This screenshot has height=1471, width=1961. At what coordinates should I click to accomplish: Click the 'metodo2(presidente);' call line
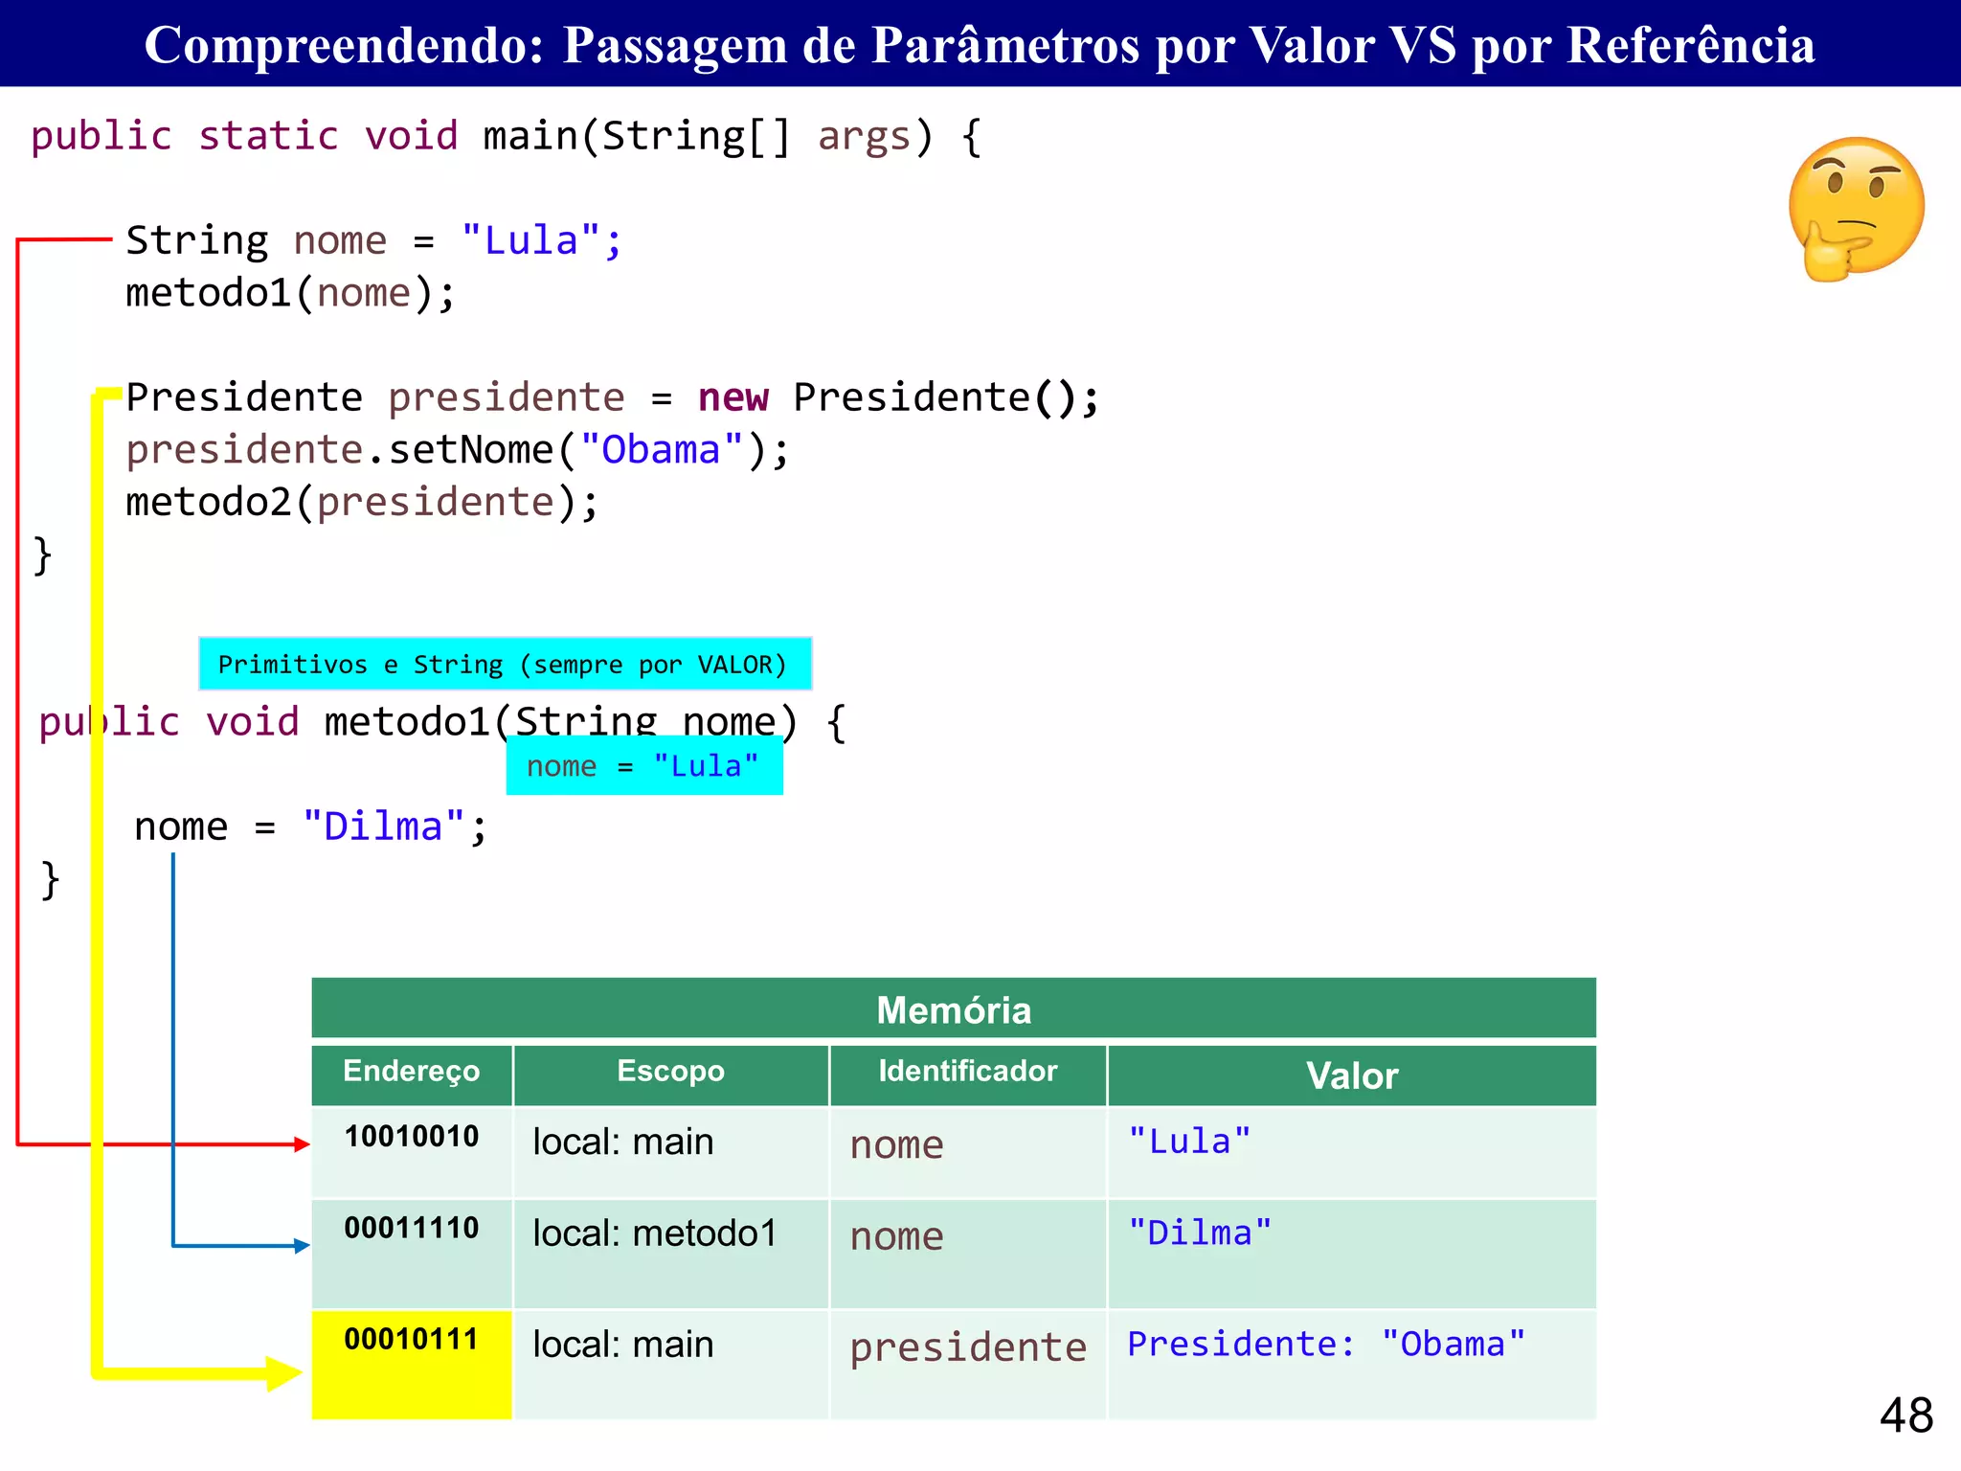coord(362,502)
